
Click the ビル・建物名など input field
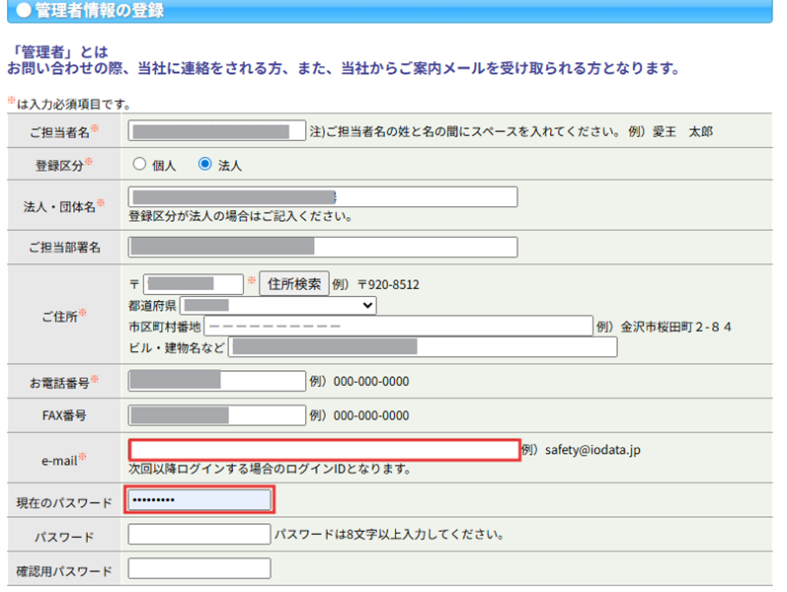click(x=422, y=346)
